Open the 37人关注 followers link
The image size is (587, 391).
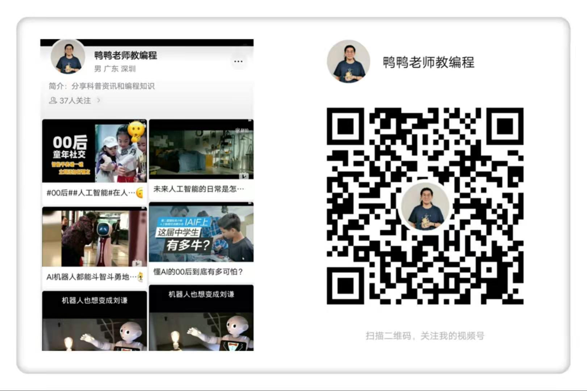(x=75, y=100)
